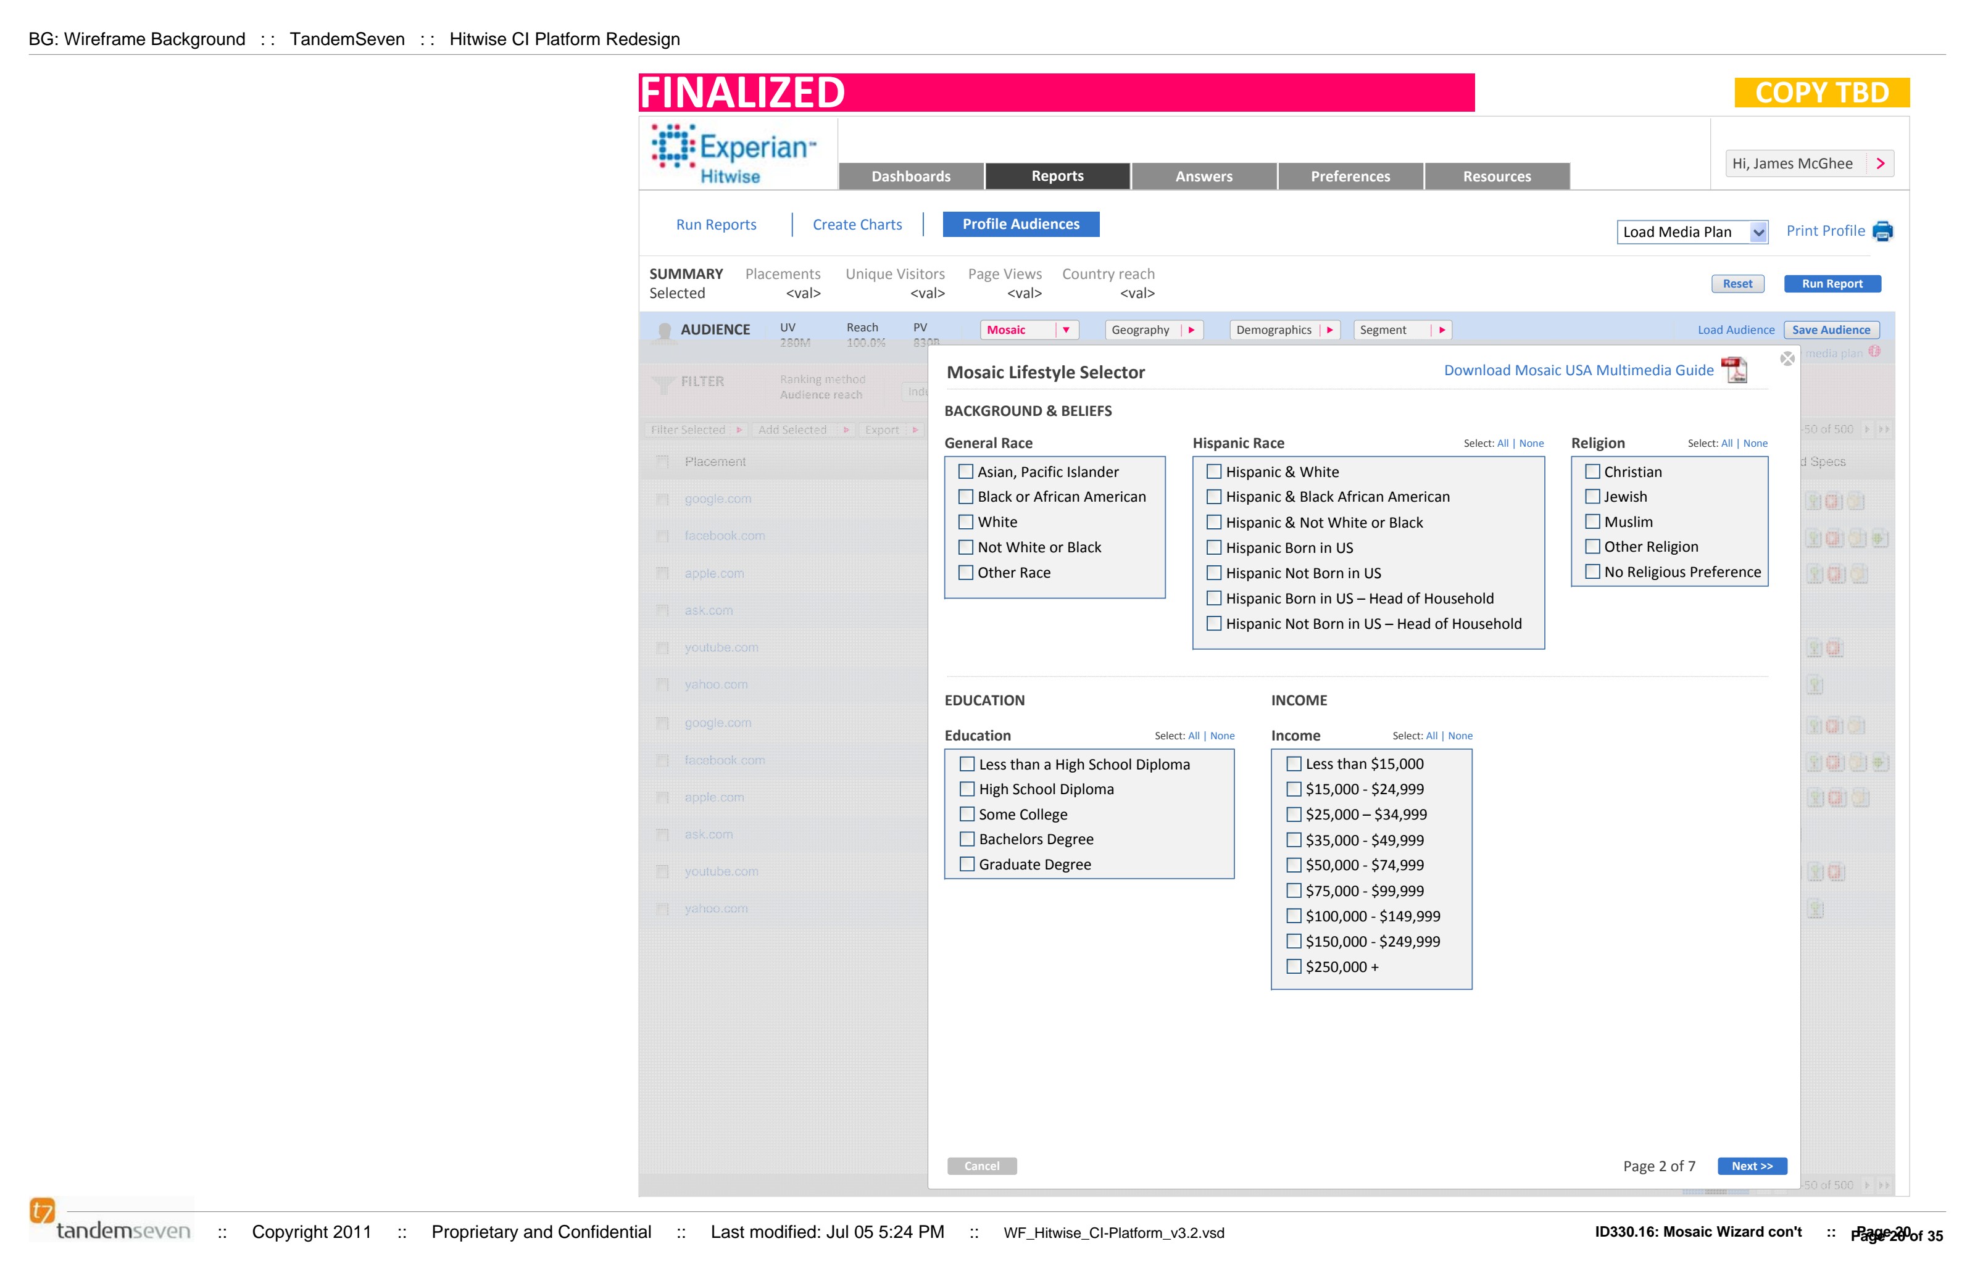This screenshot has height=1278, width=1975.
Task: Check the $250,000 + income box
Action: point(1294,967)
